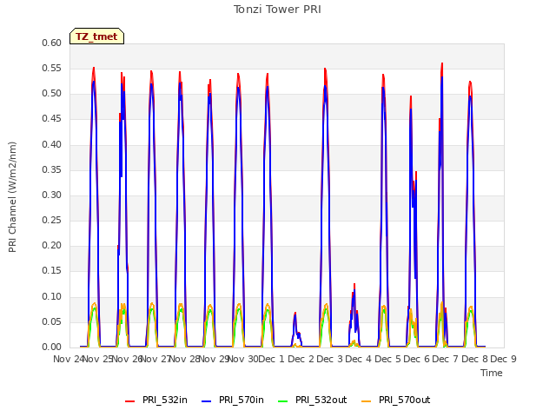This screenshot has width=556, height=417.
Task: Select the PRI_532in legend label
Action: (x=165, y=400)
